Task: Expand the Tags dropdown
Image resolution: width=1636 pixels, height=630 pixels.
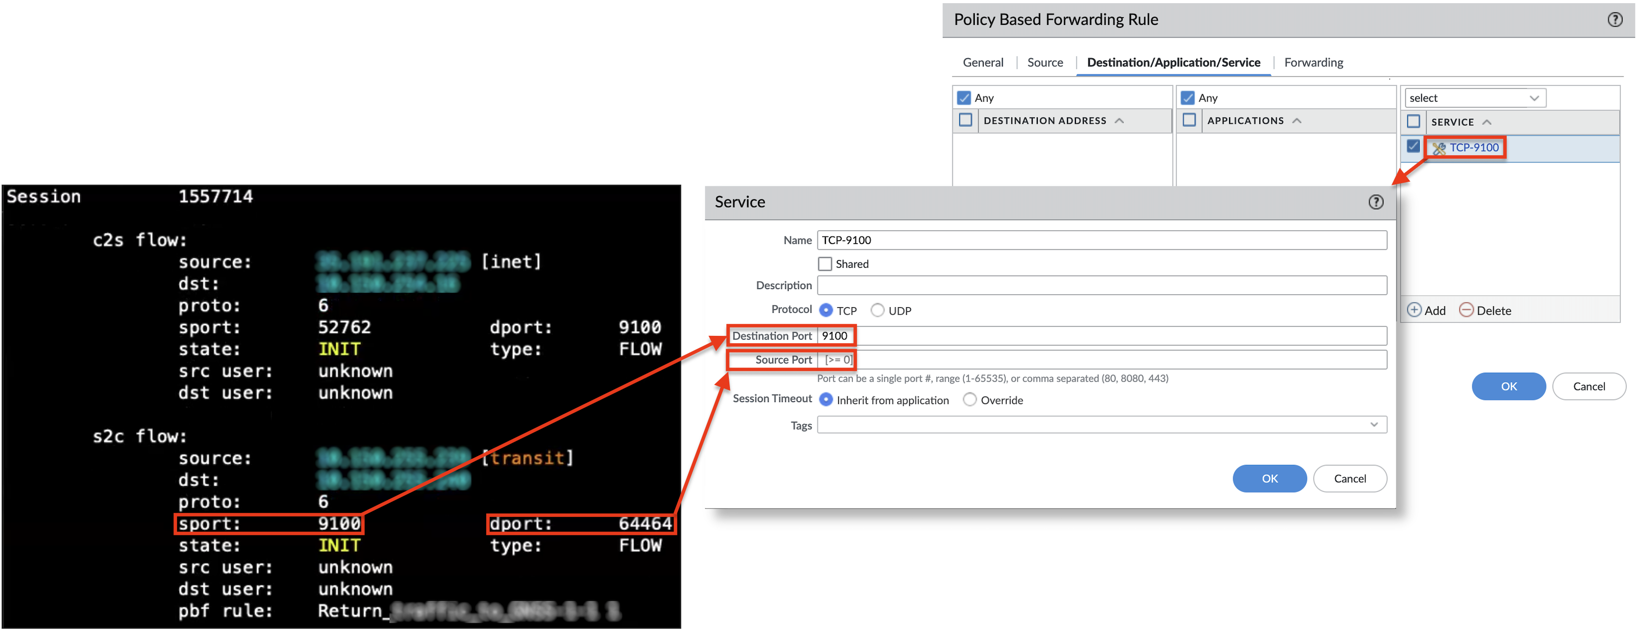Action: pos(1374,424)
